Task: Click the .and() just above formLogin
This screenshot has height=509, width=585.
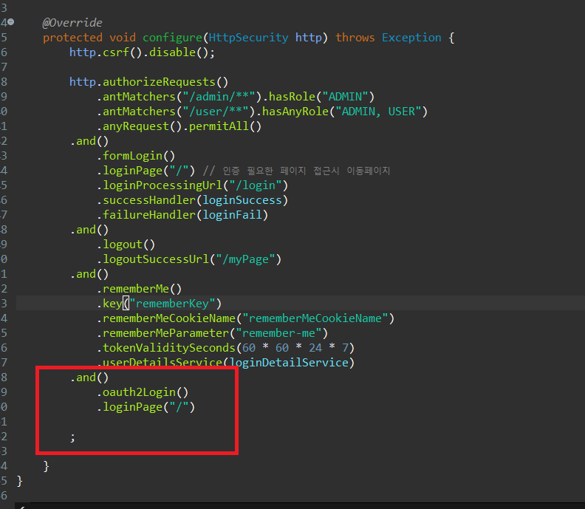Action: (89, 141)
